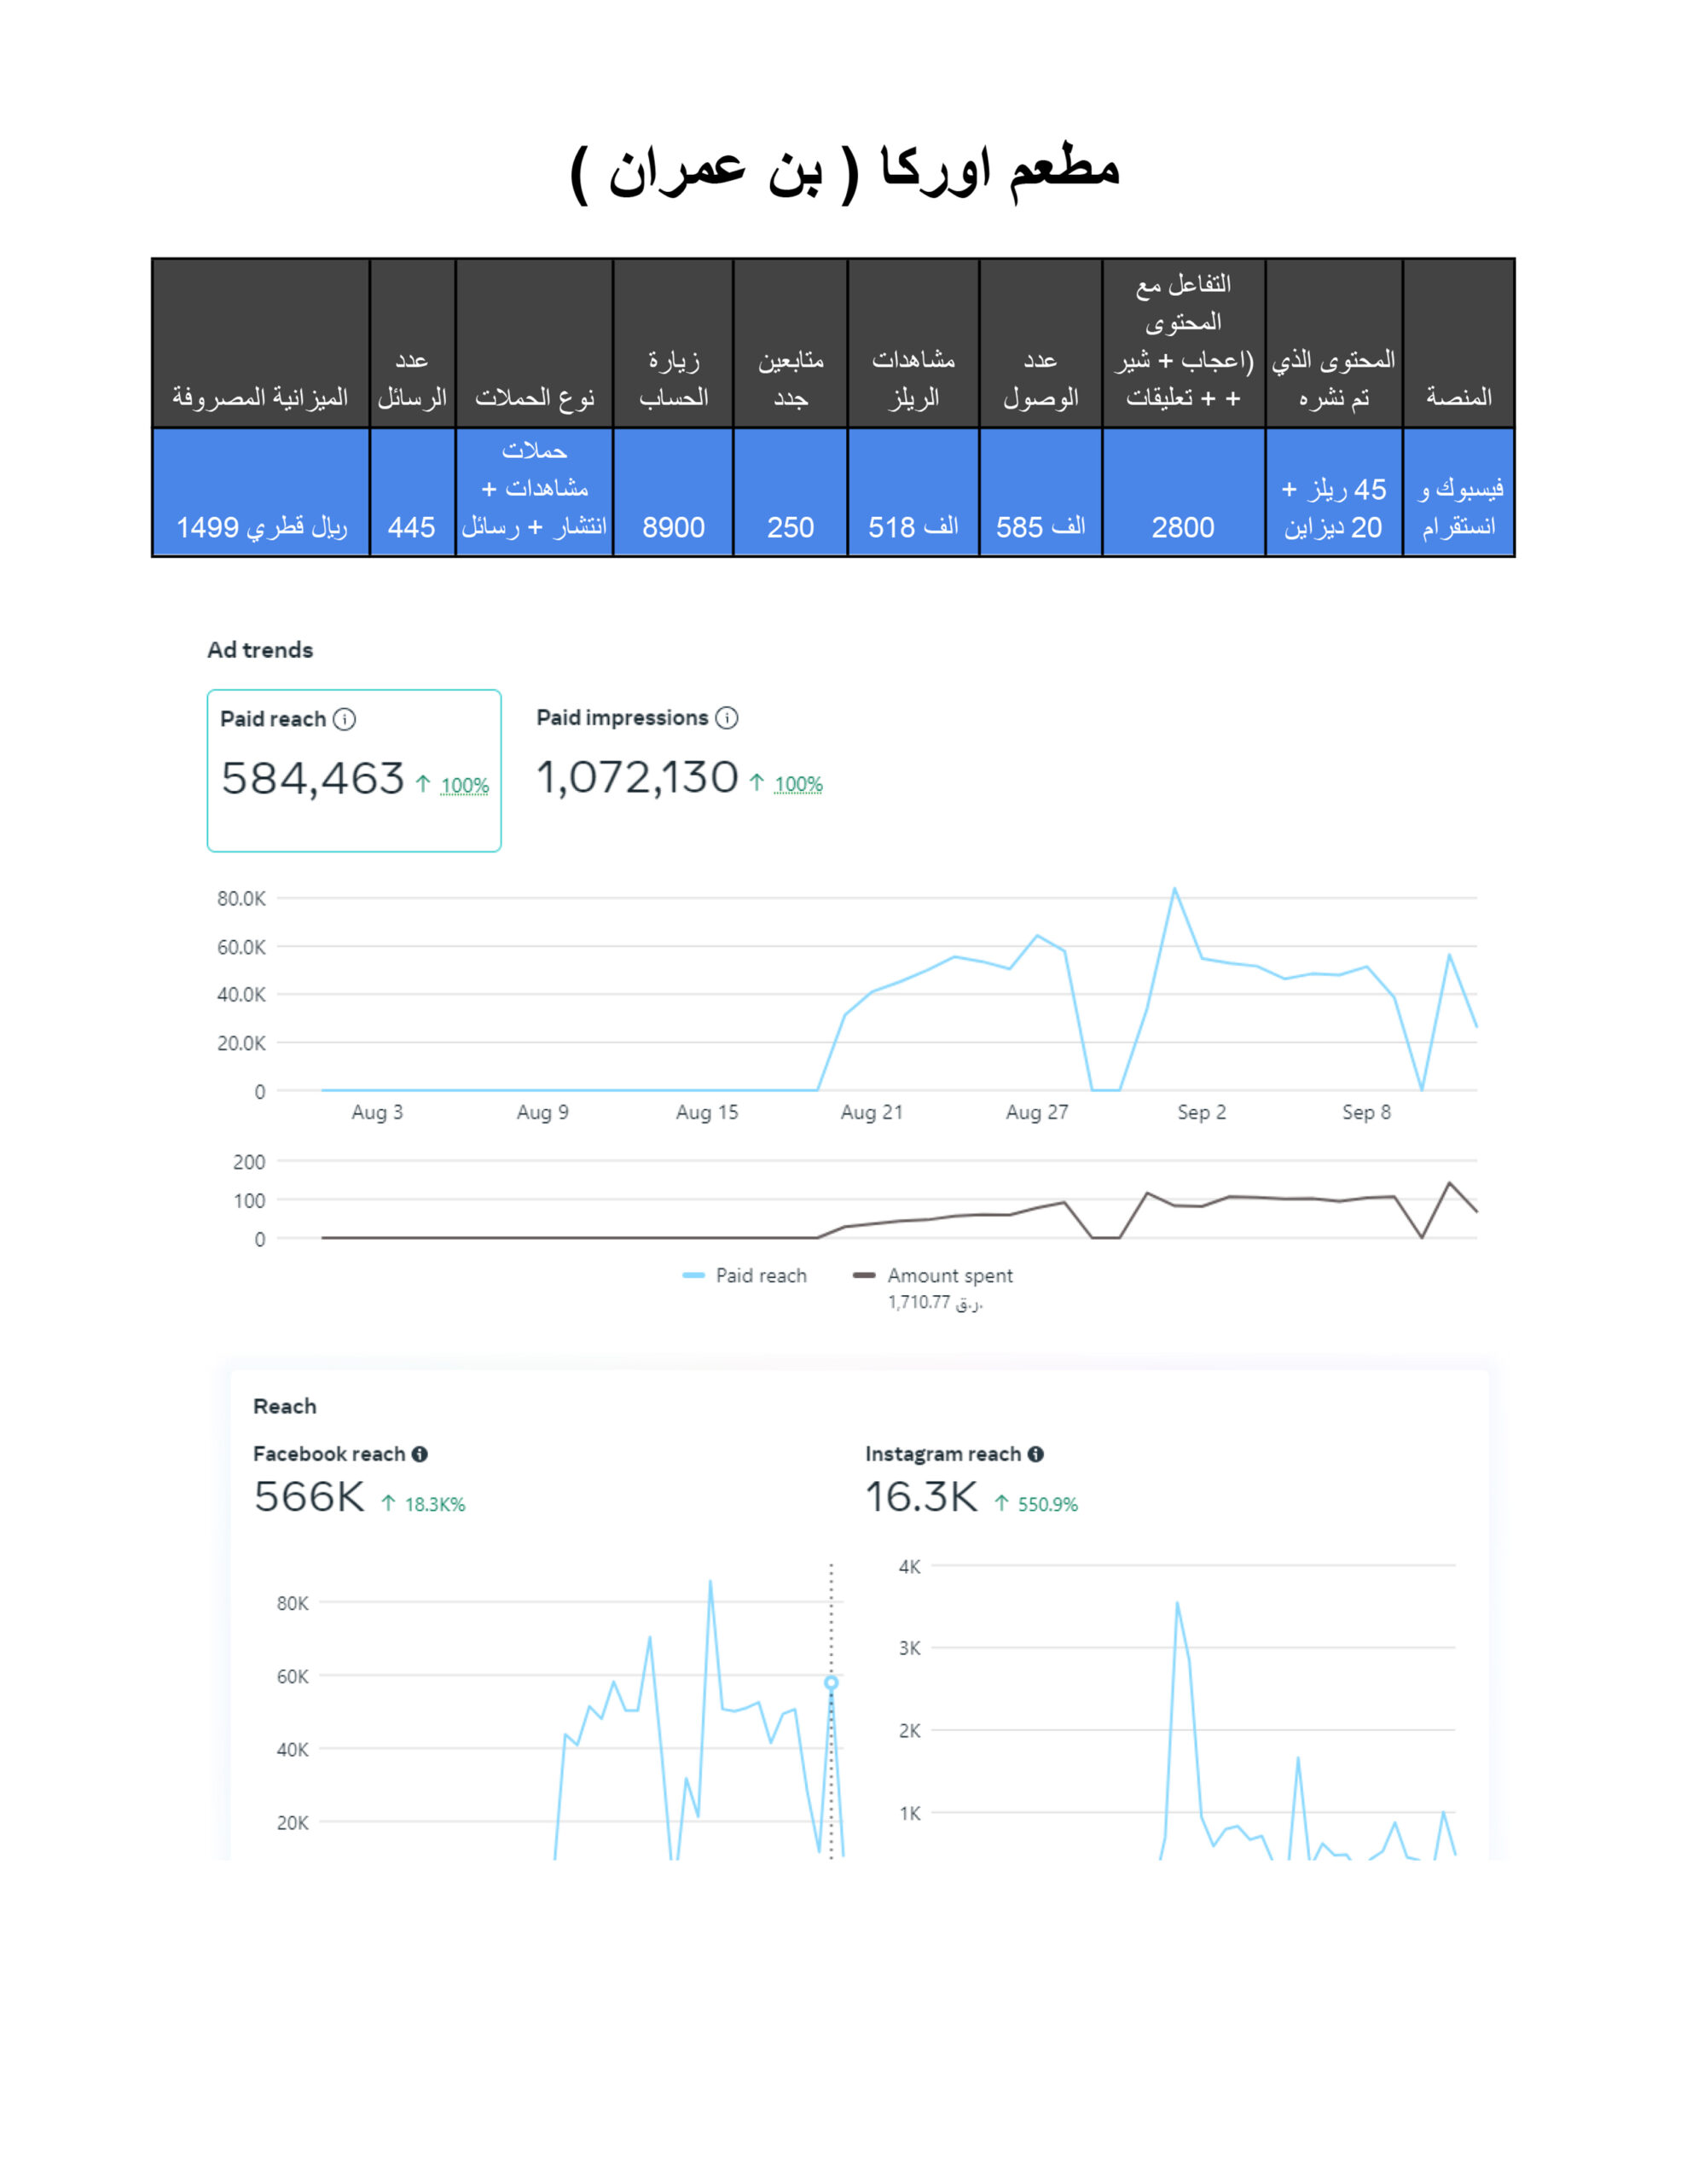The width and height of the screenshot is (1687, 2184).
Task: Click the 2800 engagement cell
Action: pyautogui.click(x=1183, y=527)
